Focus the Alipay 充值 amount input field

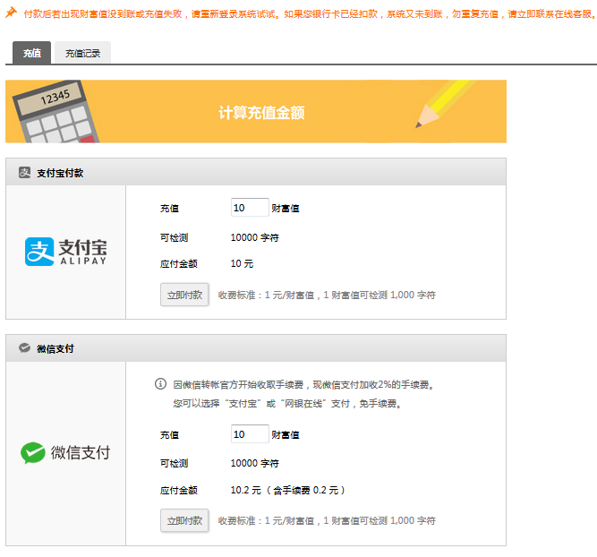(x=250, y=208)
